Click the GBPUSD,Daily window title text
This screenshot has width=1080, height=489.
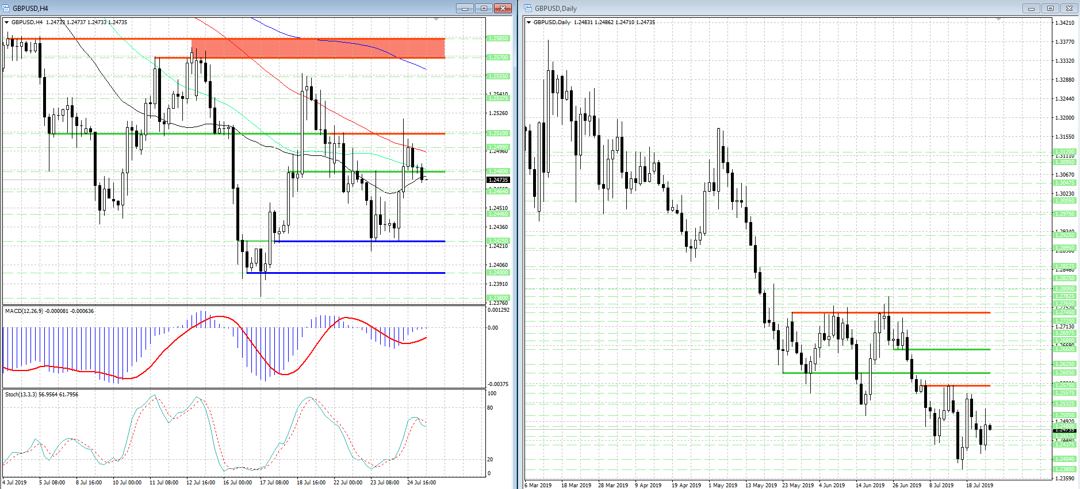pos(556,9)
